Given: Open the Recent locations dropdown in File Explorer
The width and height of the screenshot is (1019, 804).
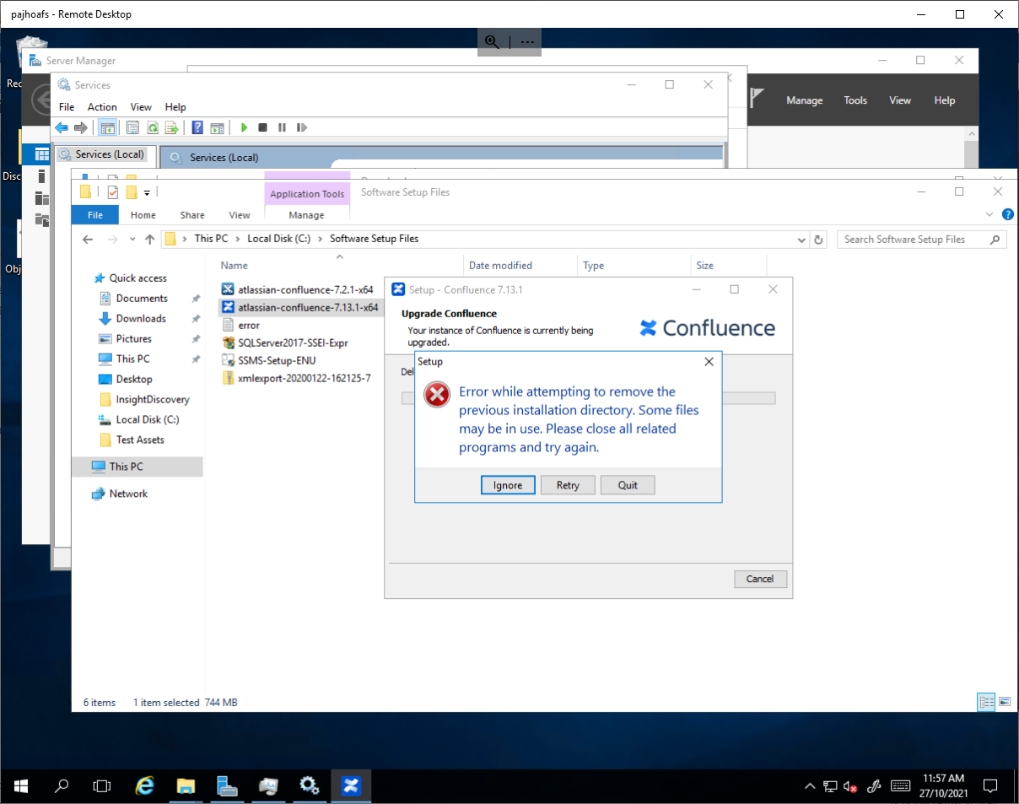Looking at the screenshot, I should click(132, 240).
